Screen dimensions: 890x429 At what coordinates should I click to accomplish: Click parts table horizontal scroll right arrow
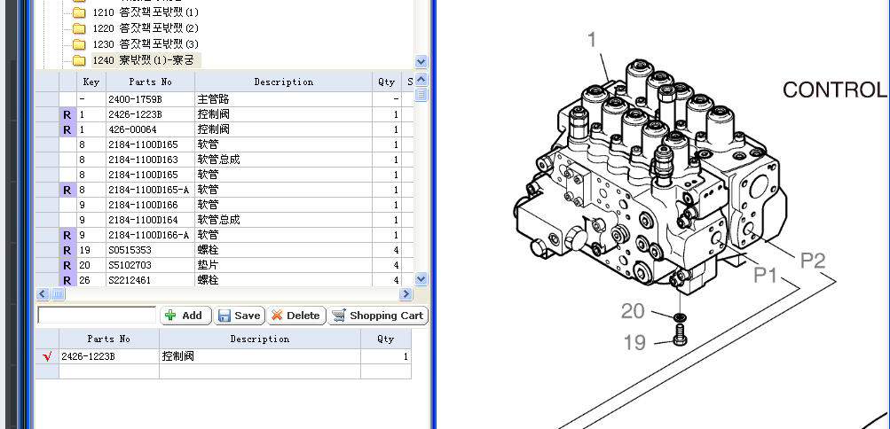click(x=406, y=293)
